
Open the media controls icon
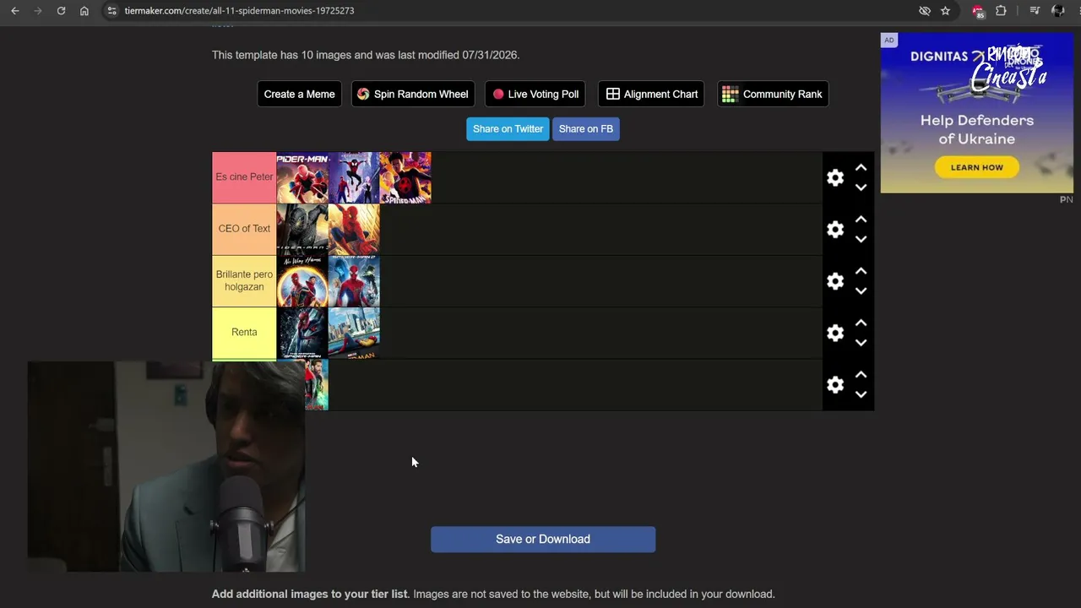1035,11
